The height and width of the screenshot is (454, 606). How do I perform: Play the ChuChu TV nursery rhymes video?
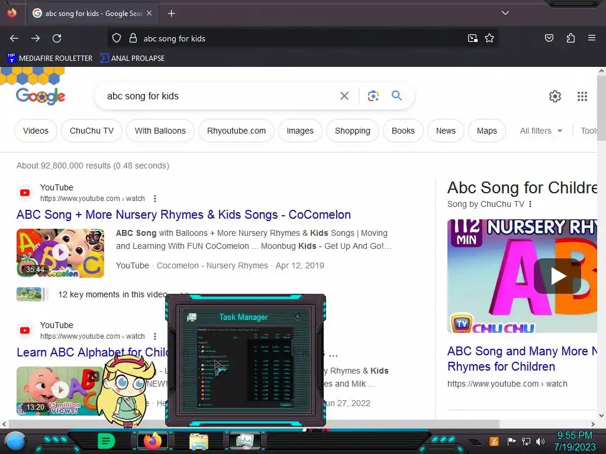[x=557, y=276]
